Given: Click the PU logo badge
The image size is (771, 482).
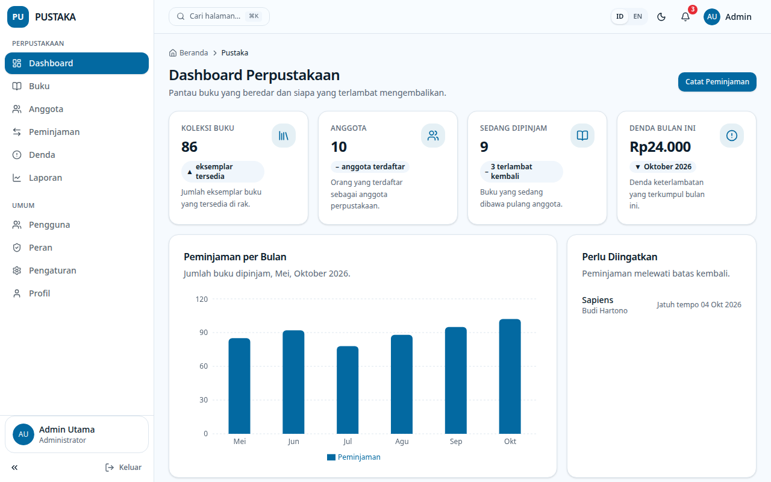Looking at the screenshot, I should click(18, 17).
